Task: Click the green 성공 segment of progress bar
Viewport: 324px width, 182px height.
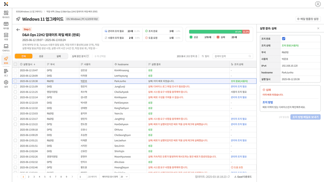Action: [215, 32]
